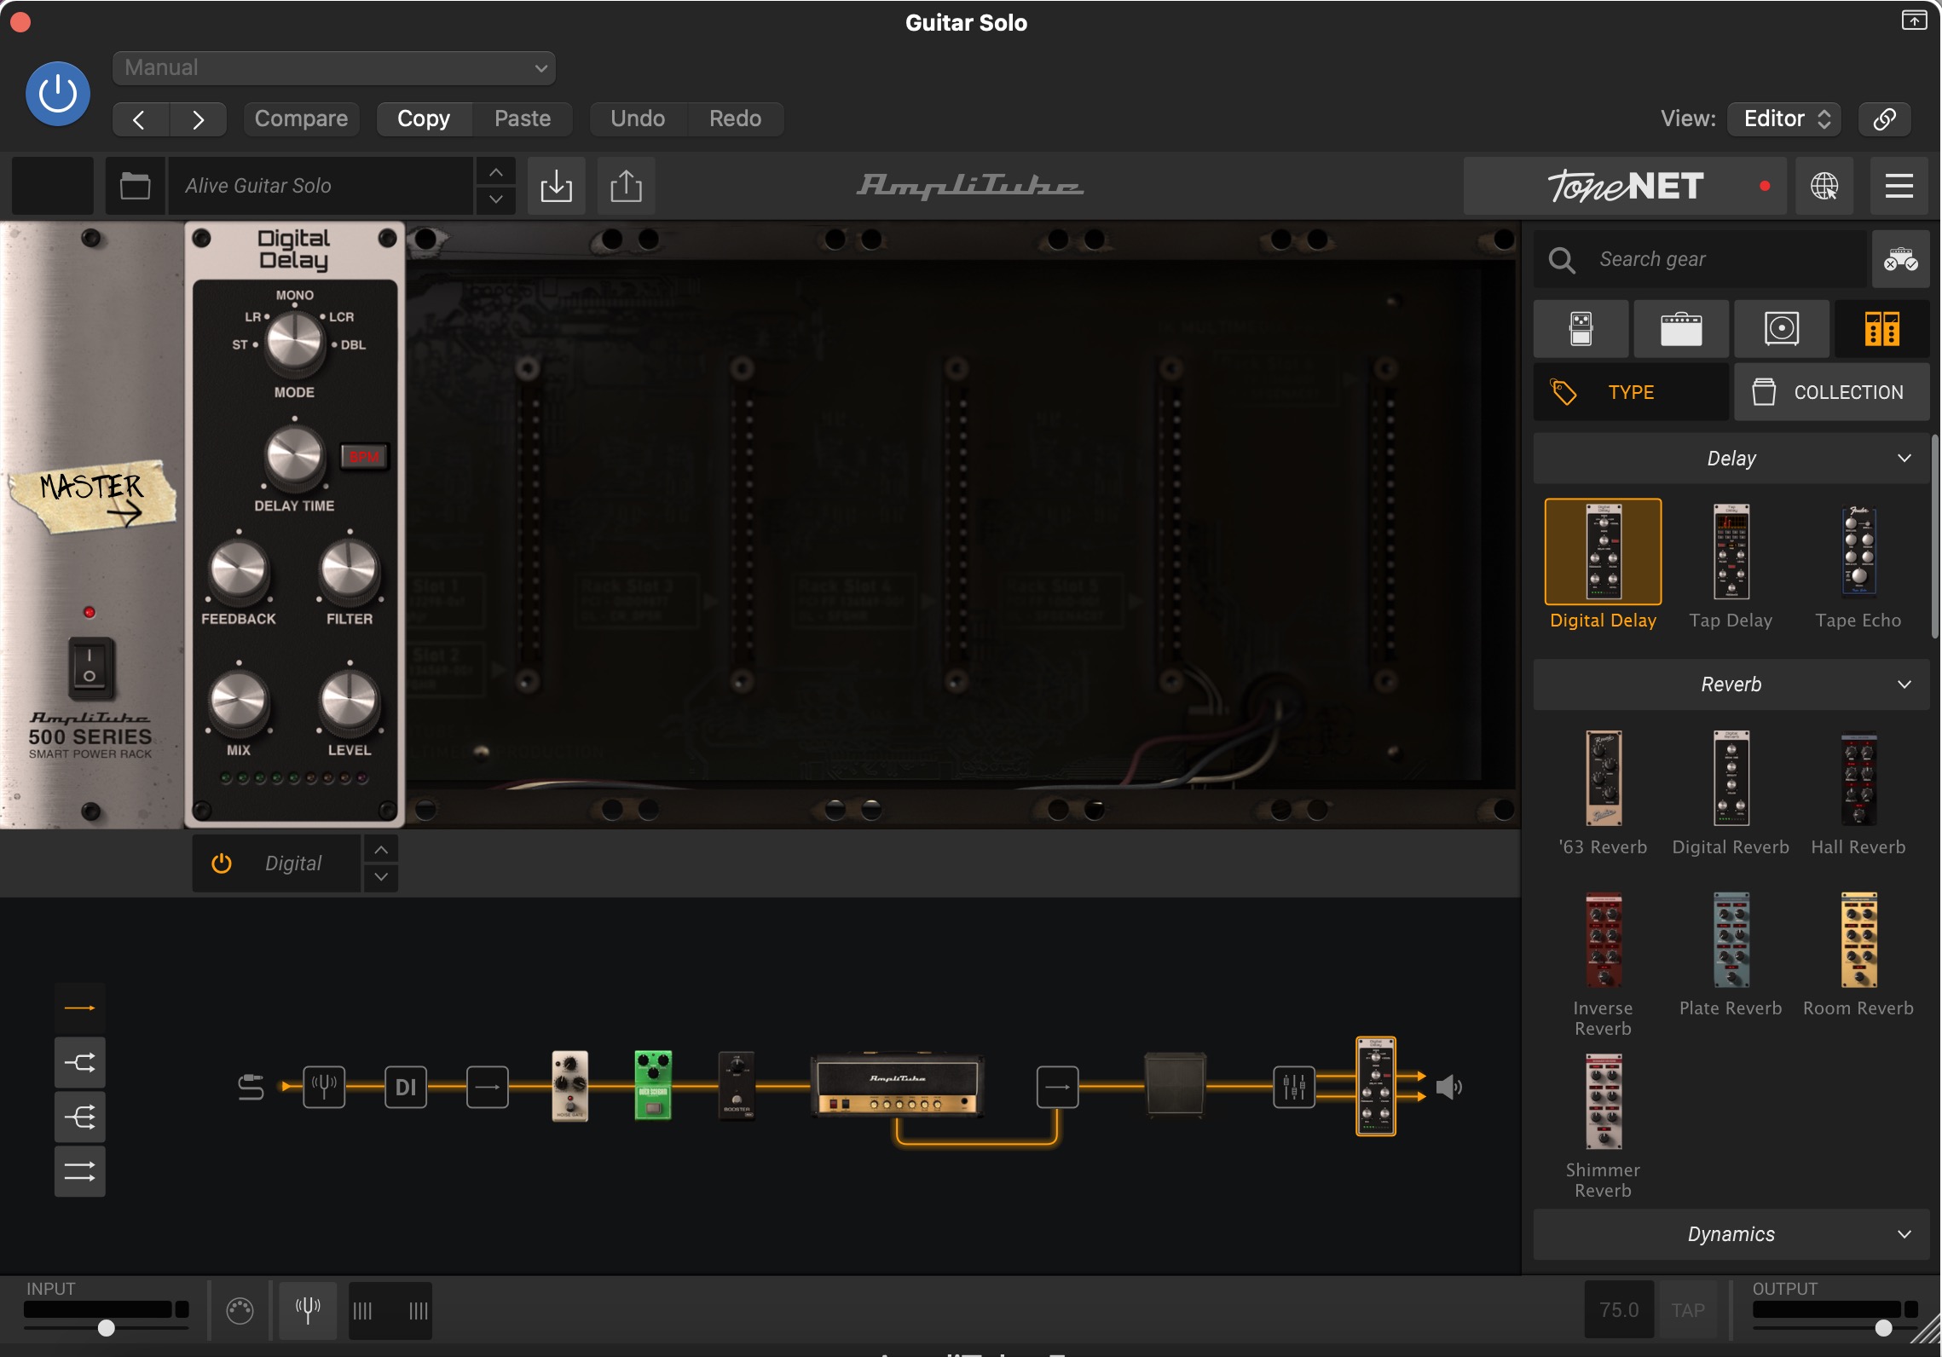This screenshot has height=1357, width=1942.
Task: Select the three-way split routing icon
Action: pos(80,1117)
